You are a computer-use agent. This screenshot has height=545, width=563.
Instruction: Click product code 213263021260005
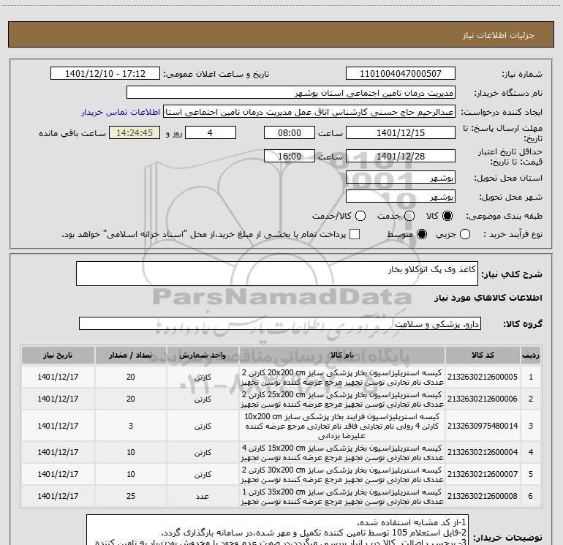pyautogui.click(x=483, y=377)
